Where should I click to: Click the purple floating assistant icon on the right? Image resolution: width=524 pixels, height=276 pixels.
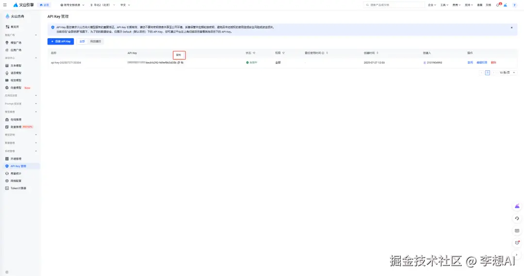pyautogui.click(x=517, y=206)
